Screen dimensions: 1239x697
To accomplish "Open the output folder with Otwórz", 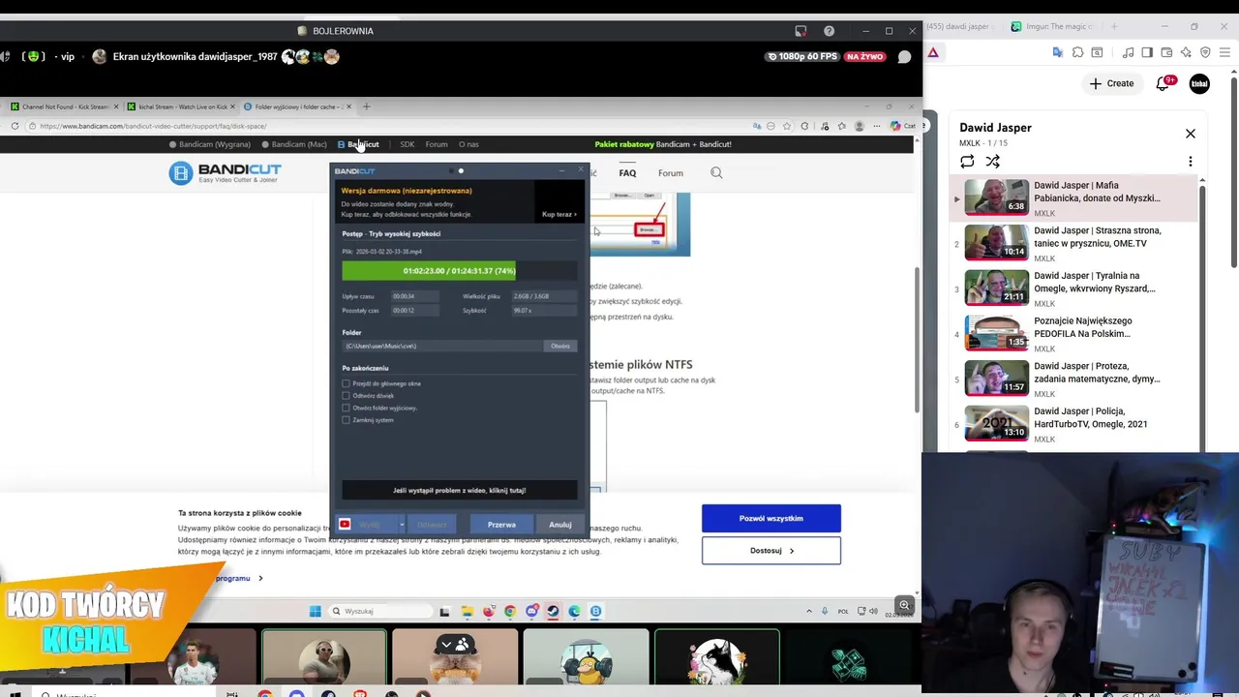I will coord(560,346).
